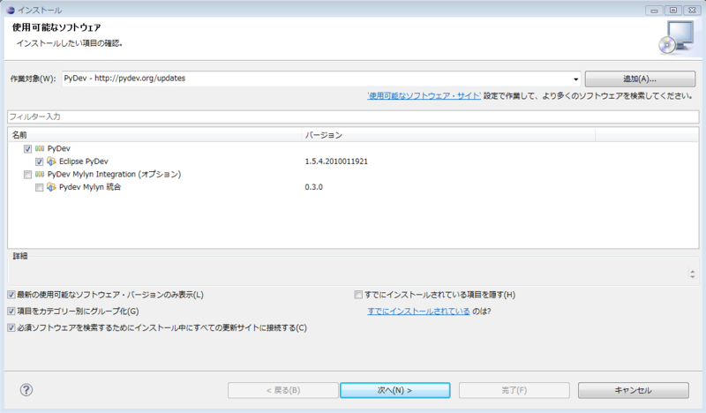Minimize the インストール window

[x=654, y=10]
